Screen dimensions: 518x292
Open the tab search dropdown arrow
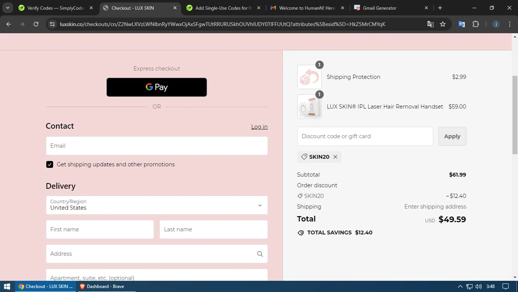click(x=8, y=8)
